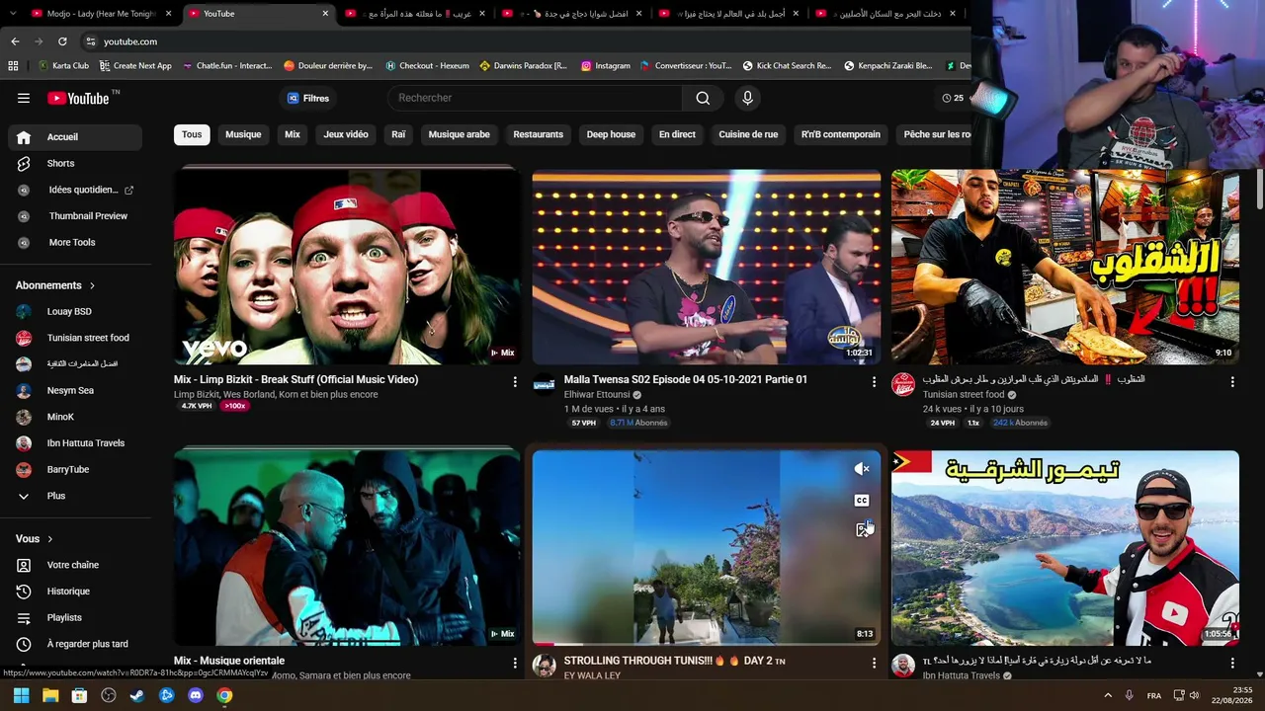Open the Filtres panel

tap(308, 98)
